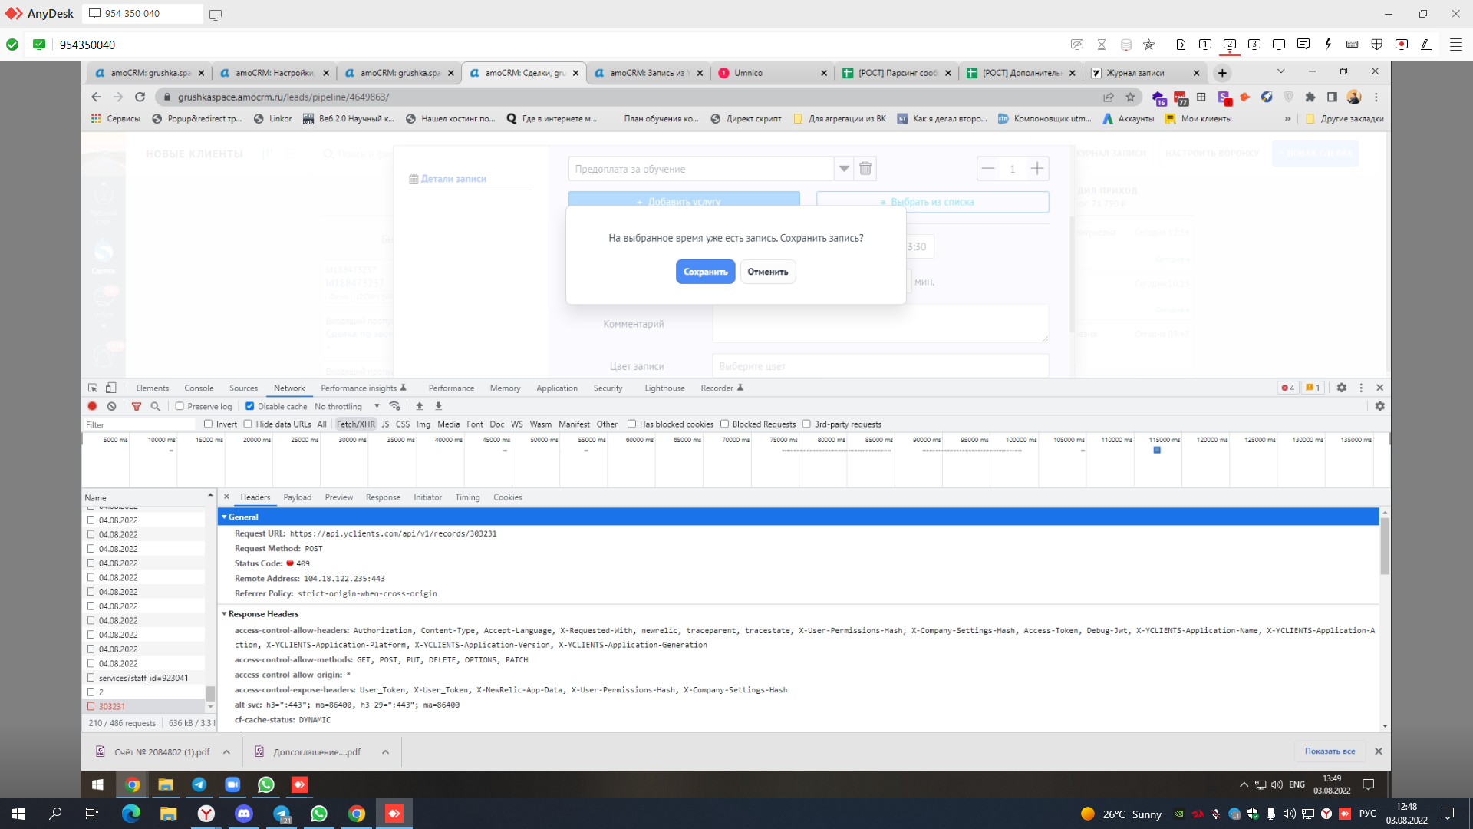
Task: Toggle the DevTools device toolbar icon
Action: [111, 388]
